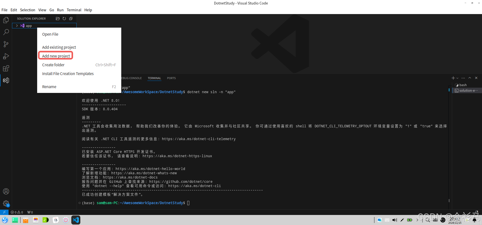
Task: Refresh the Solution Explorer
Action: point(64,19)
